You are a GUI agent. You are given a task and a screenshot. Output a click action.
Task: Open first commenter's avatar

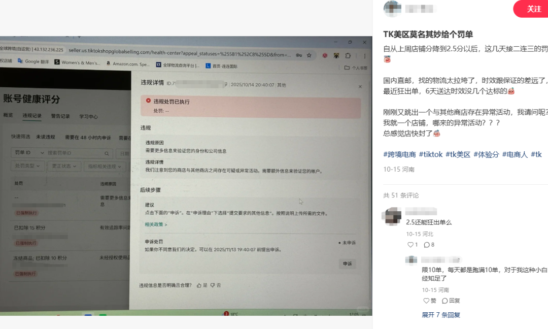392,216
